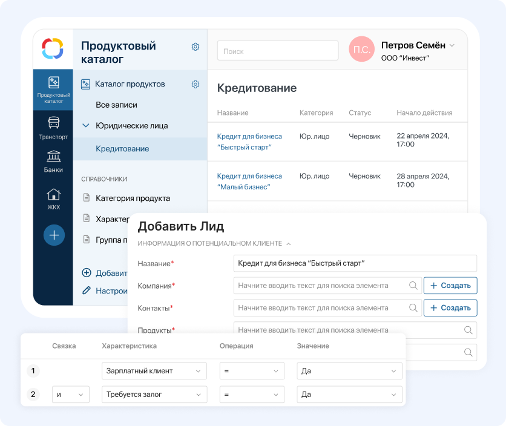Open Категория продукта reference
506x426 pixels.
pyautogui.click(x=132, y=198)
